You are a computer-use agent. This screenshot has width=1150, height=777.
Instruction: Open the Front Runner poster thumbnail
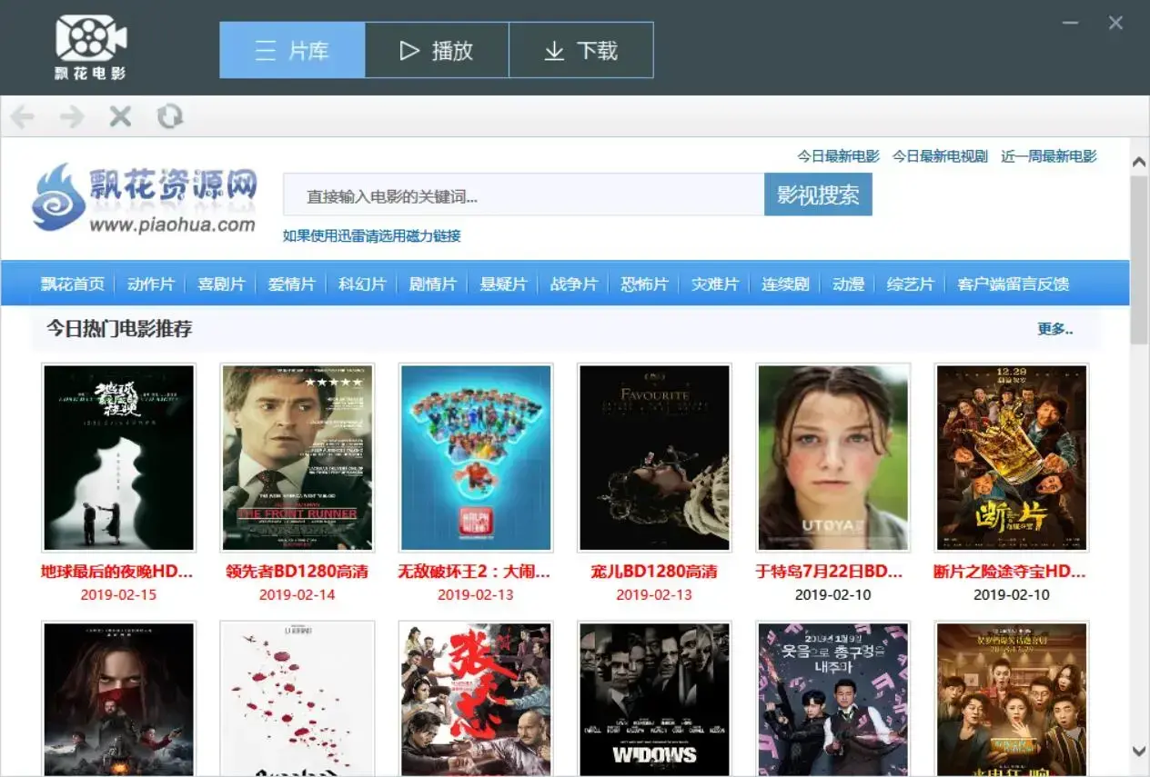(x=298, y=458)
